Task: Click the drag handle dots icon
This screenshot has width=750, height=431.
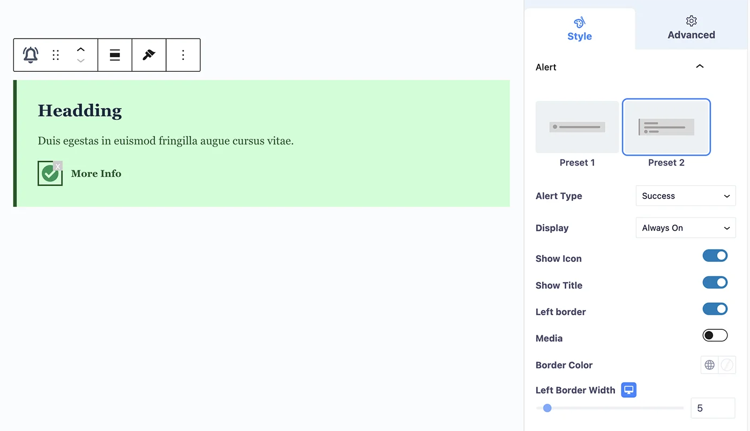Action: click(56, 55)
